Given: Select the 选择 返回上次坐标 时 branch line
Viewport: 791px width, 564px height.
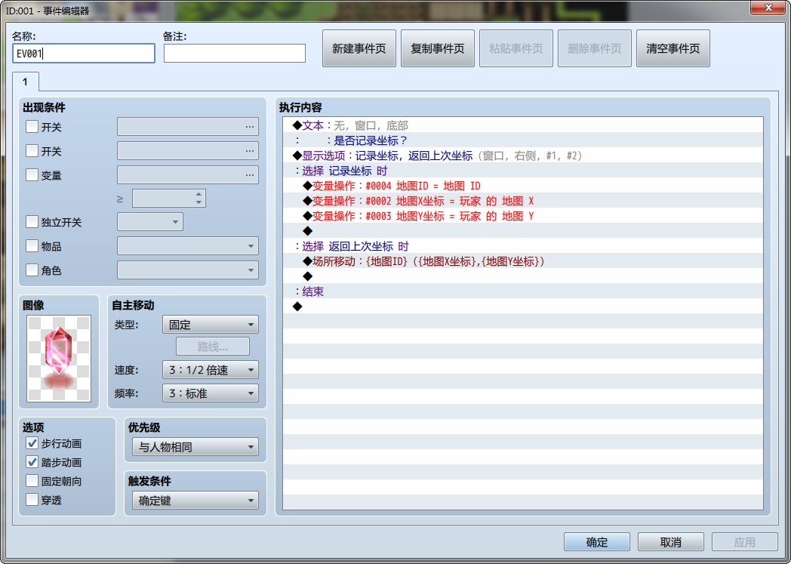Looking at the screenshot, I should [522, 246].
